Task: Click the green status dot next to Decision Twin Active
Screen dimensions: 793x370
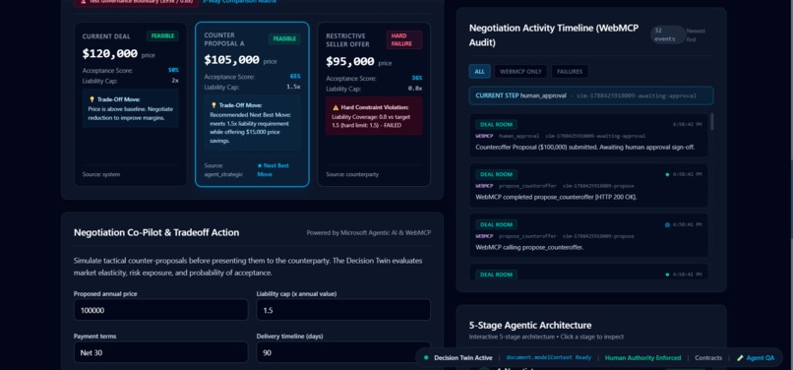Action: (x=426, y=358)
